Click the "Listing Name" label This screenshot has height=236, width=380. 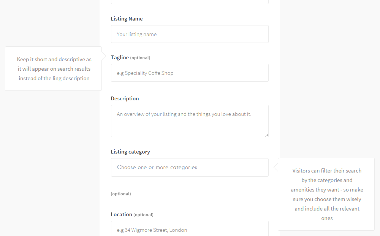tap(127, 19)
